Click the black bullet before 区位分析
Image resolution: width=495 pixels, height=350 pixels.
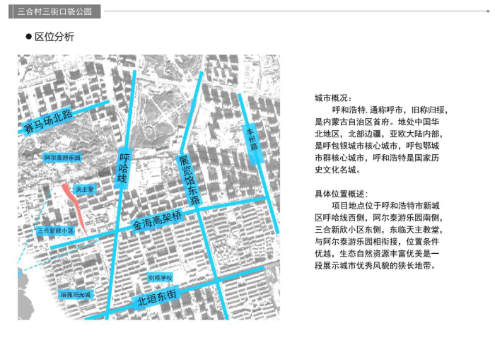(x=29, y=37)
